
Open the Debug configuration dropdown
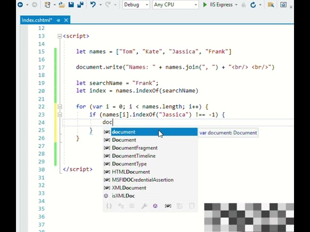click(136, 4)
